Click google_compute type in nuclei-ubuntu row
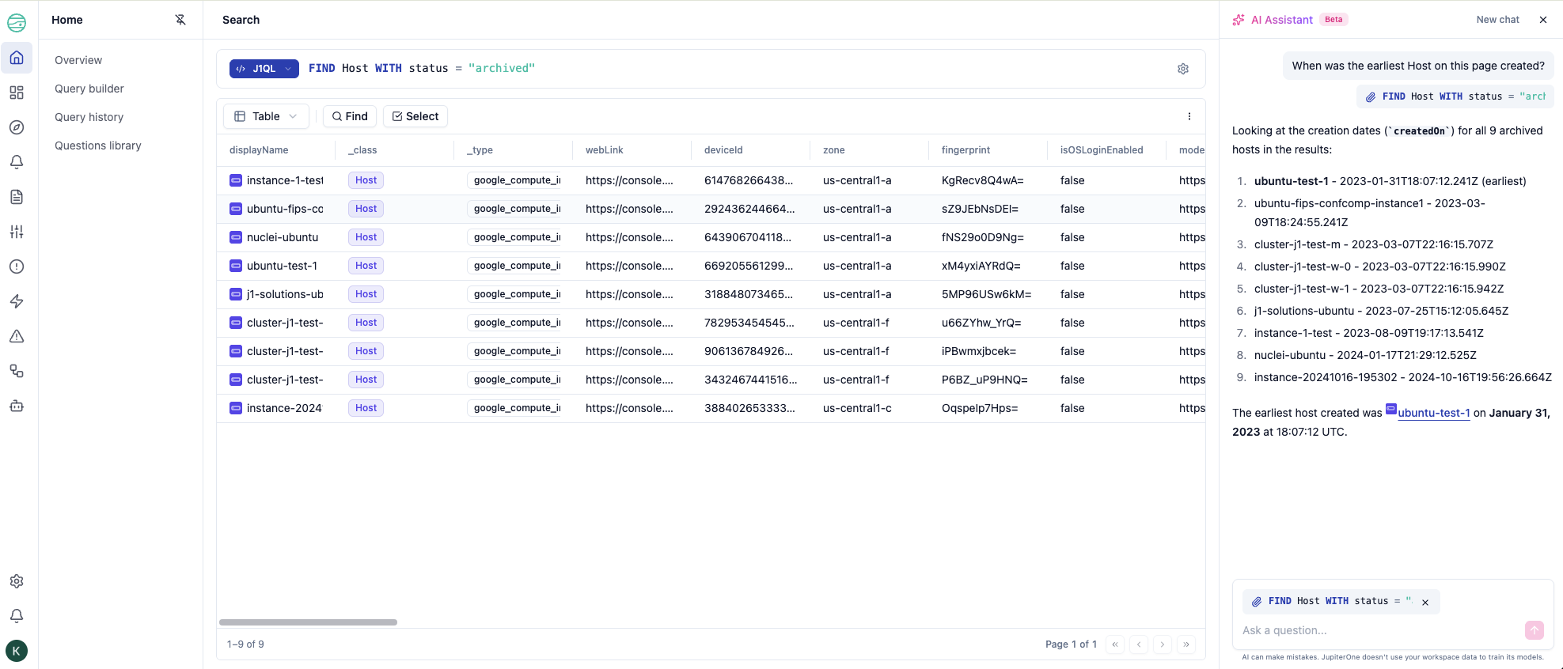The width and height of the screenshot is (1563, 669). point(514,237)
